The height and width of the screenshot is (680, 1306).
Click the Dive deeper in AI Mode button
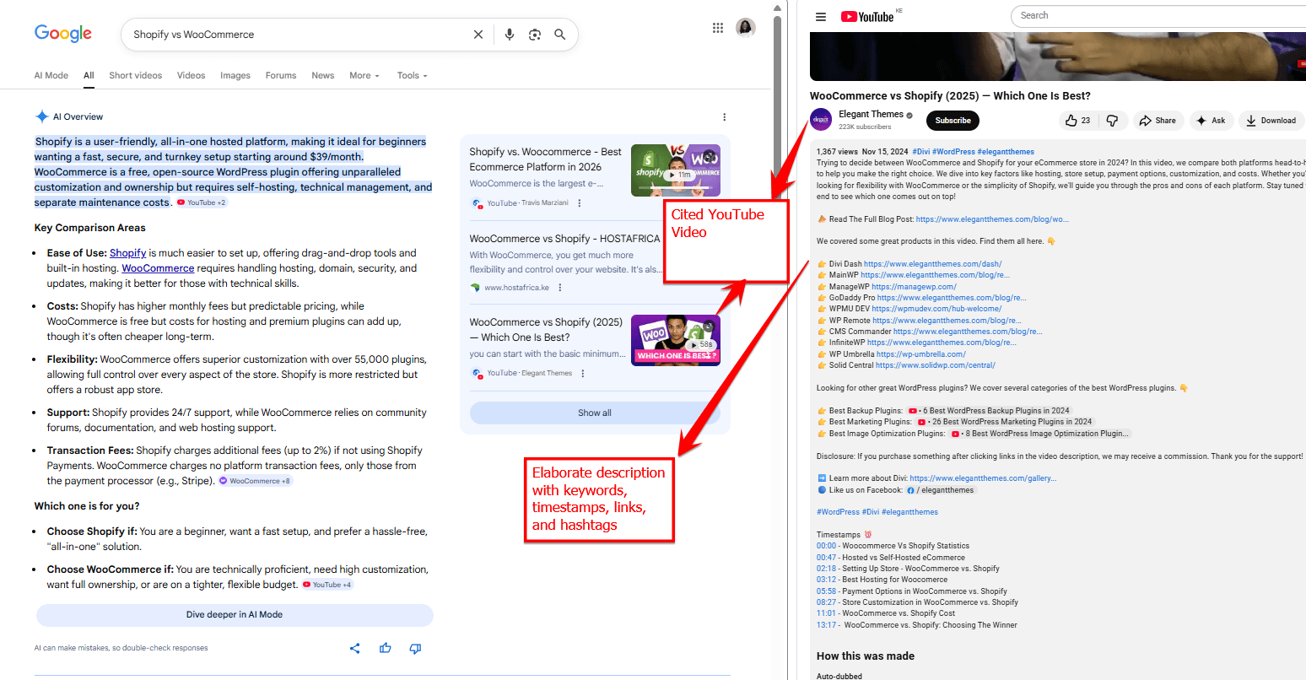tap(234, 614)
